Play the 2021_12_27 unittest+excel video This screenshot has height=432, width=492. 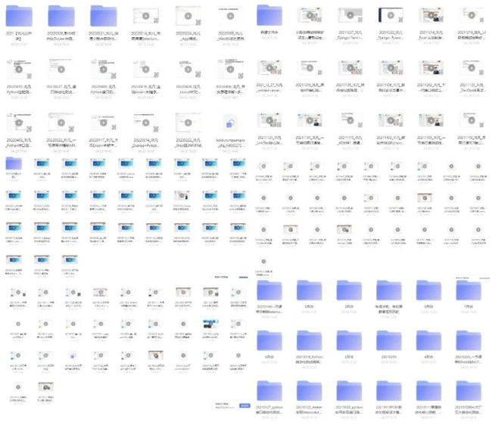(269, 68)
